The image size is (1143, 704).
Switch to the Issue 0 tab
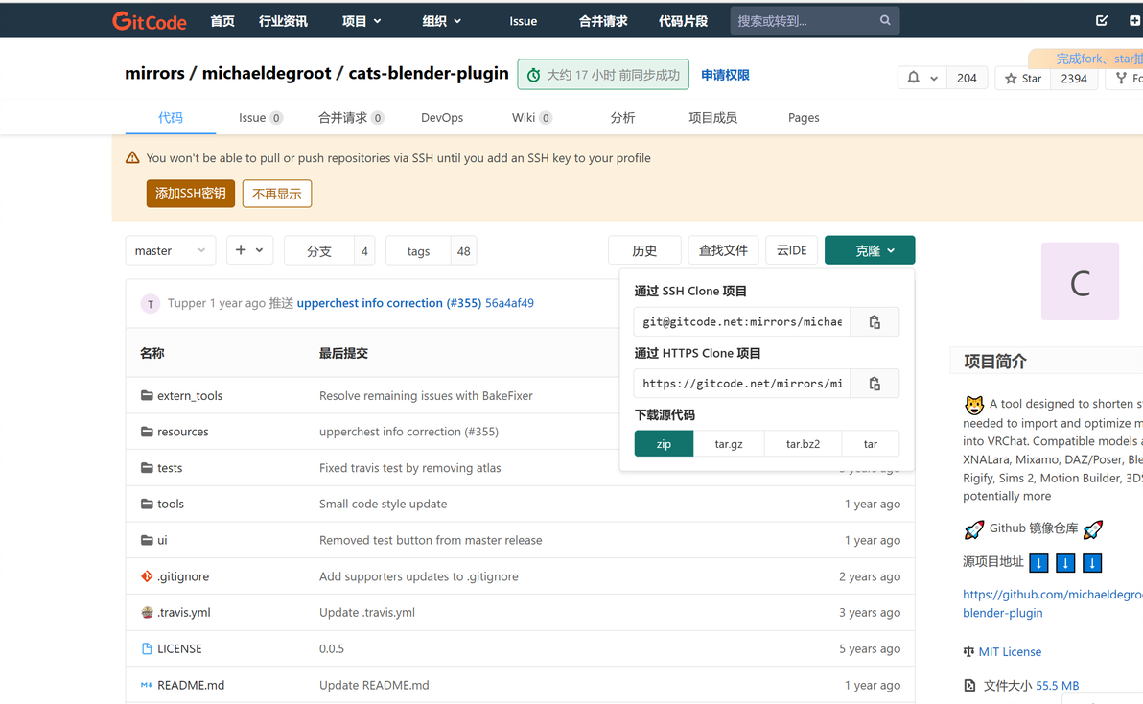click(260, 117)
